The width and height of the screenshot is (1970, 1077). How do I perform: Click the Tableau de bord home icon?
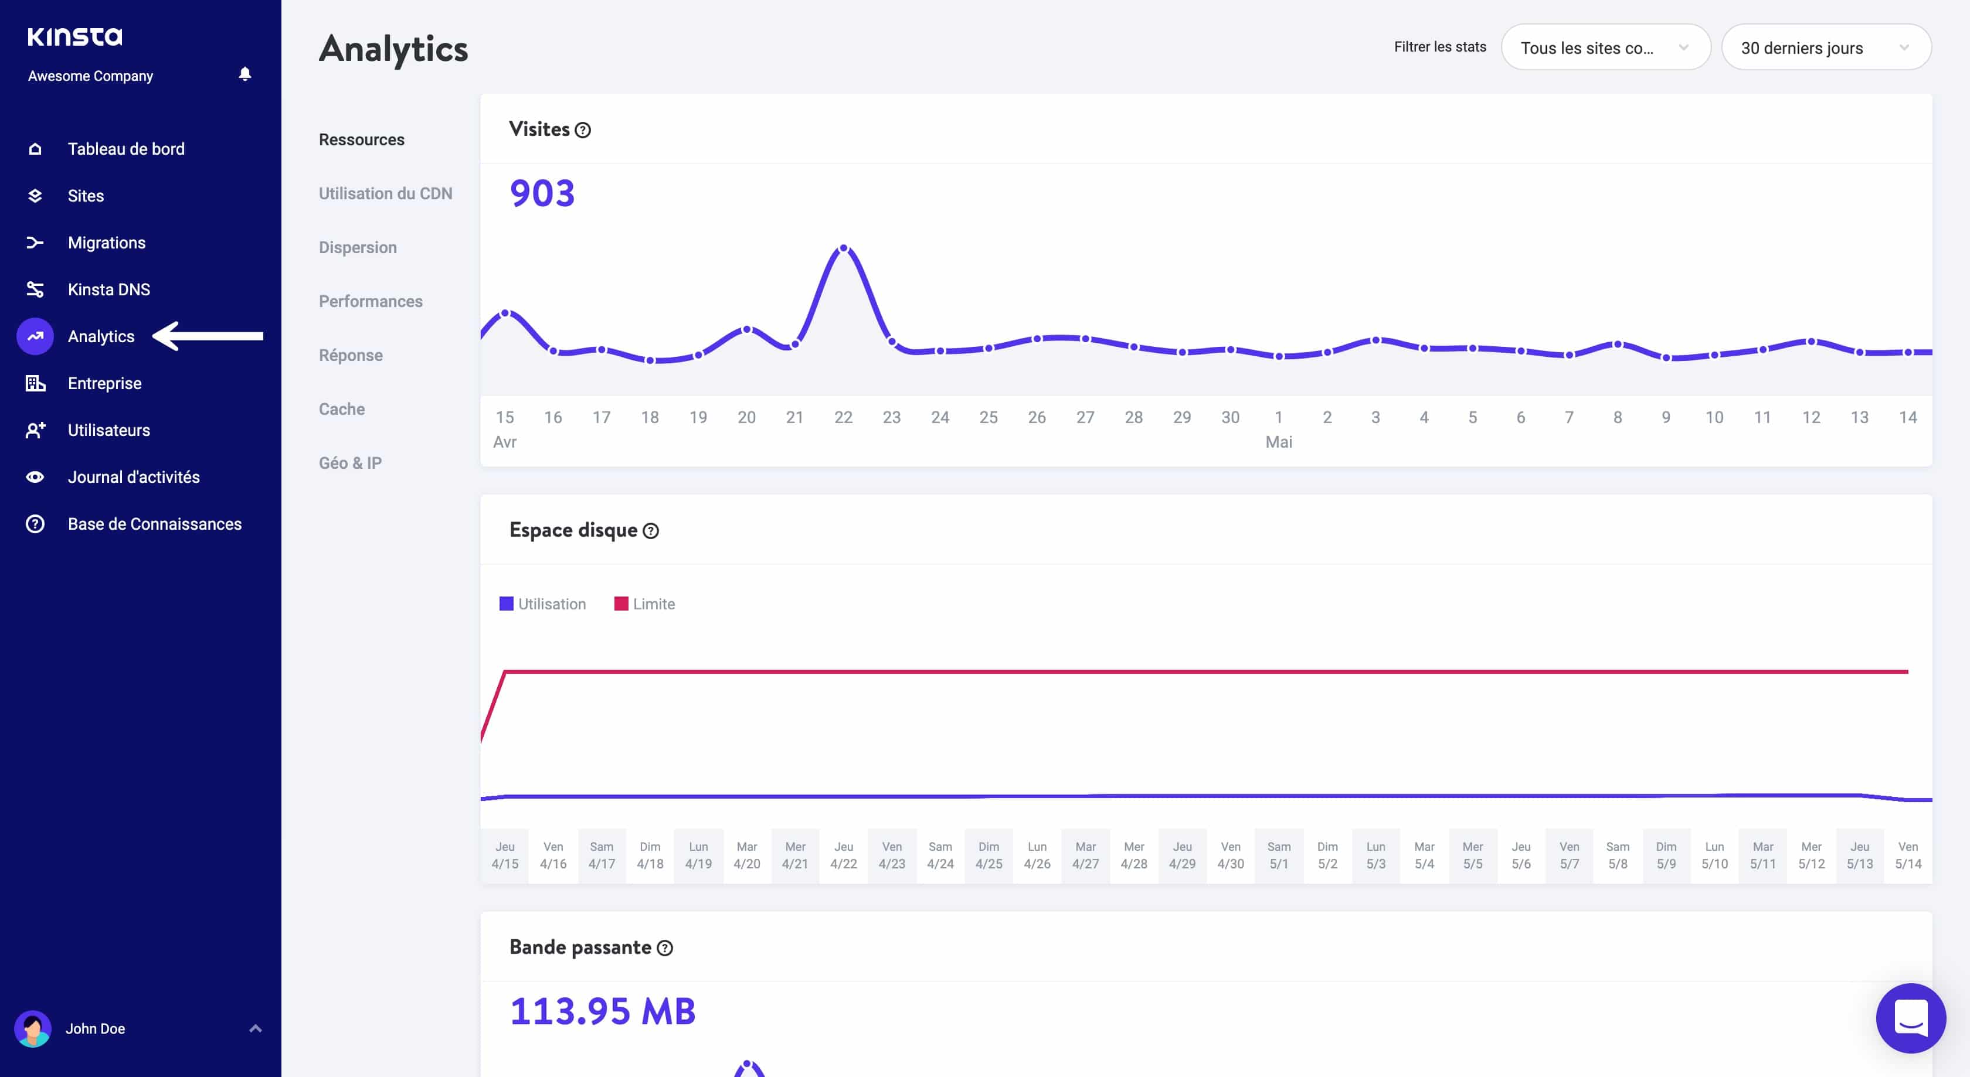(x=35, y=148)
